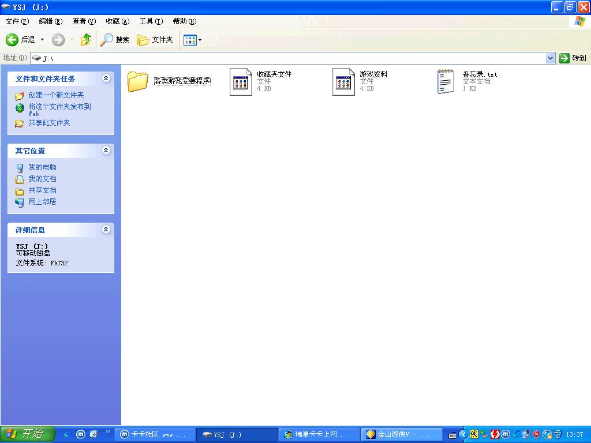
Task: Switch to 瑞星卡卡上网 taskbar window
Action: (319, 434)
